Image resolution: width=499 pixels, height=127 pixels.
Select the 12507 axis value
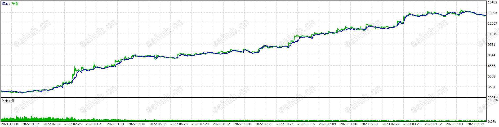(492, 24)
